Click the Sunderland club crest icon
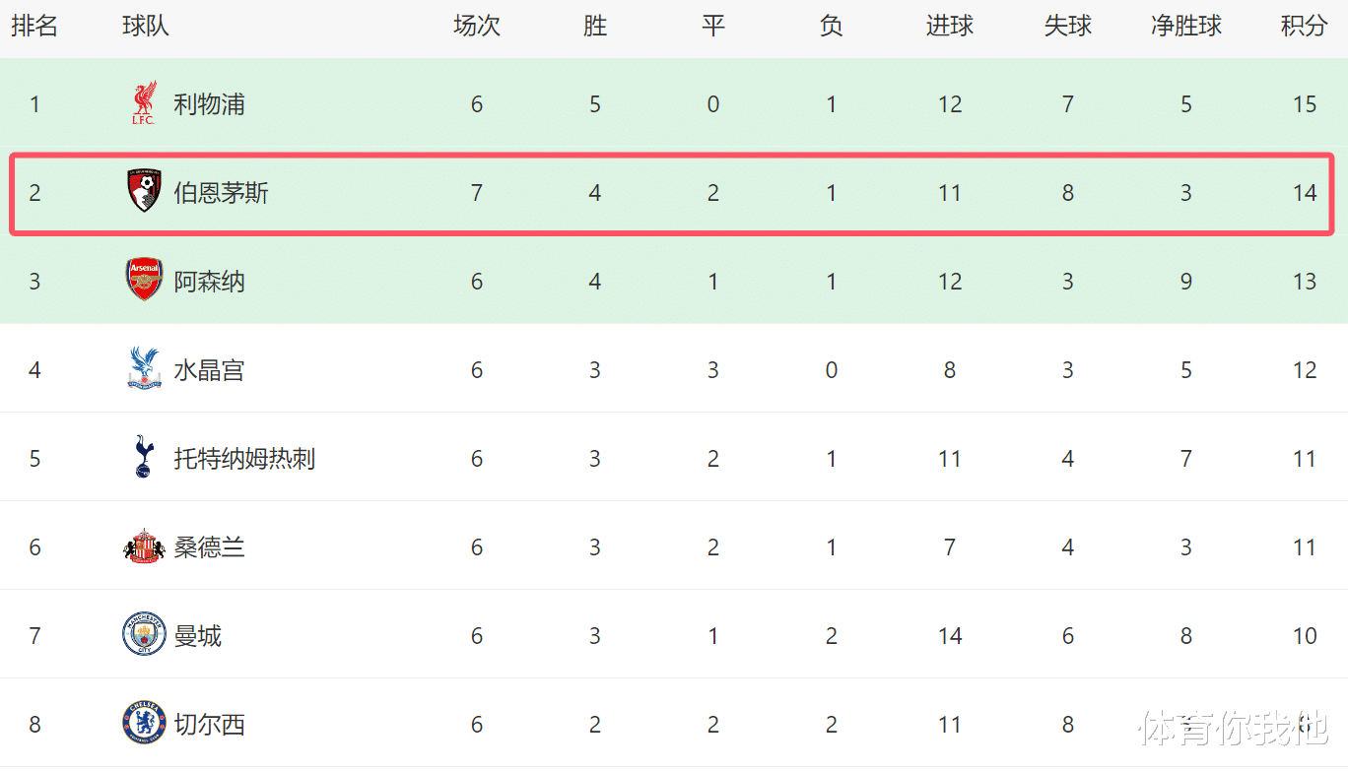Image resolution: width=1348 pixels, height=771 pixels. click(x=144, y=546)
